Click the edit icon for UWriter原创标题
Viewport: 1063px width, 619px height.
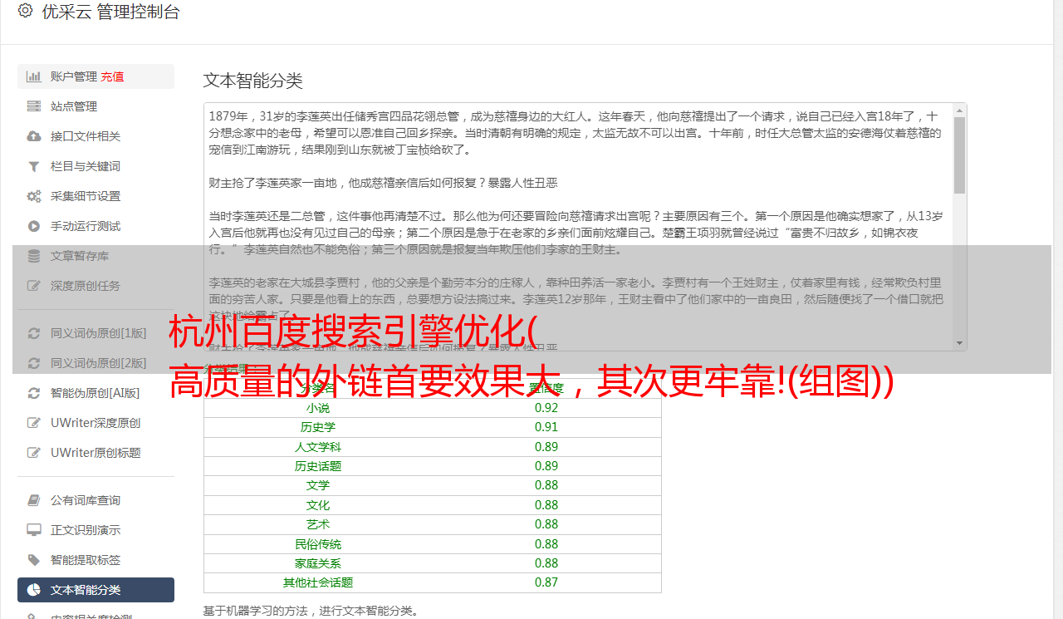pos(34,453)
